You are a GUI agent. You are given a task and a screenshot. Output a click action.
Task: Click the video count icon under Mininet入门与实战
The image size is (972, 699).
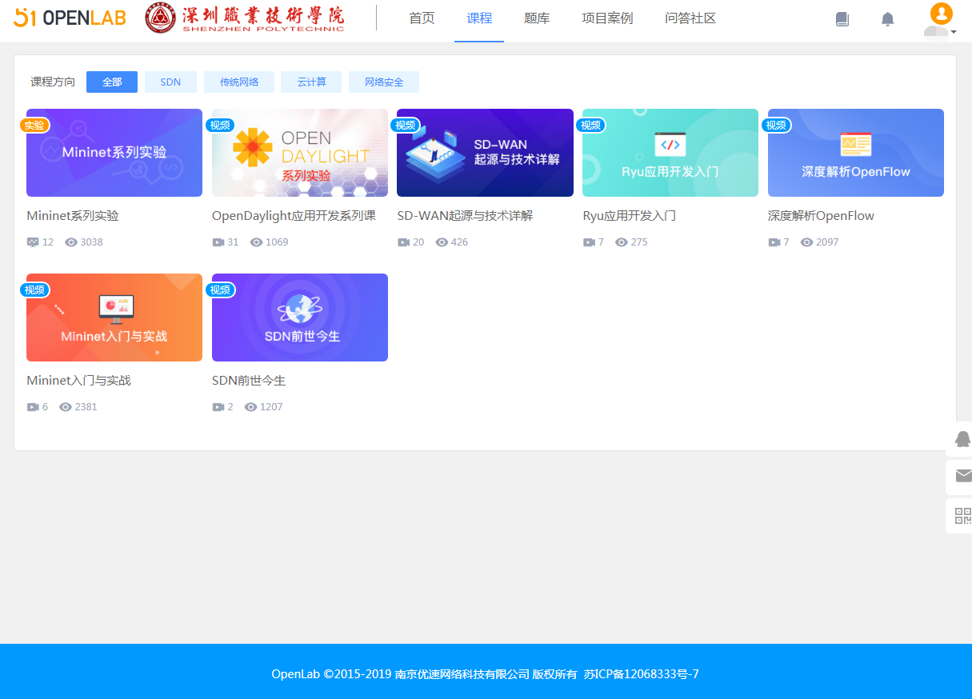[33, 407]
